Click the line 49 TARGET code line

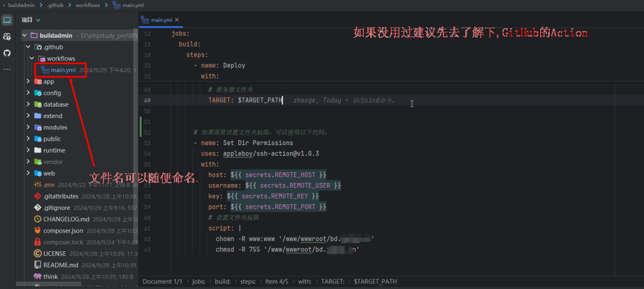tap(245, 101)
